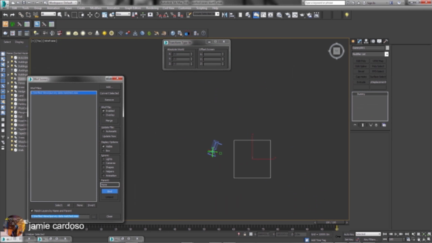Select the XRef file entry in the list

click(x=63, y=93)
